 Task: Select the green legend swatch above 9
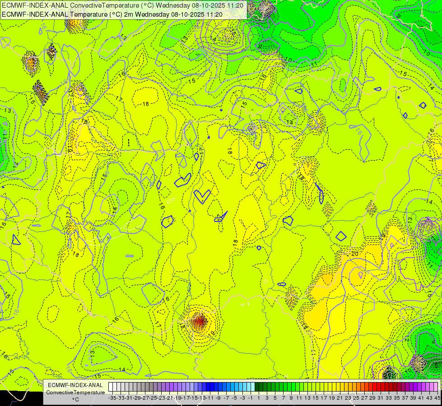[289, 387]
